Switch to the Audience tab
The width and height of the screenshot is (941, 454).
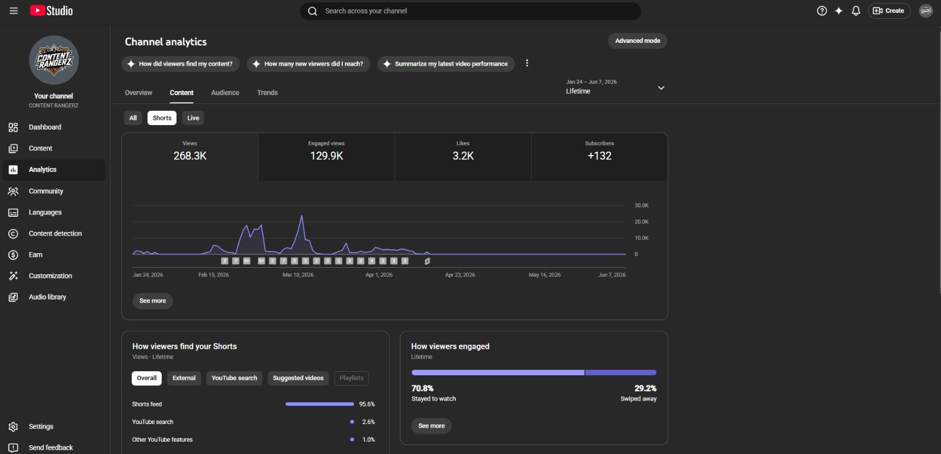click(x=225, y=93)
